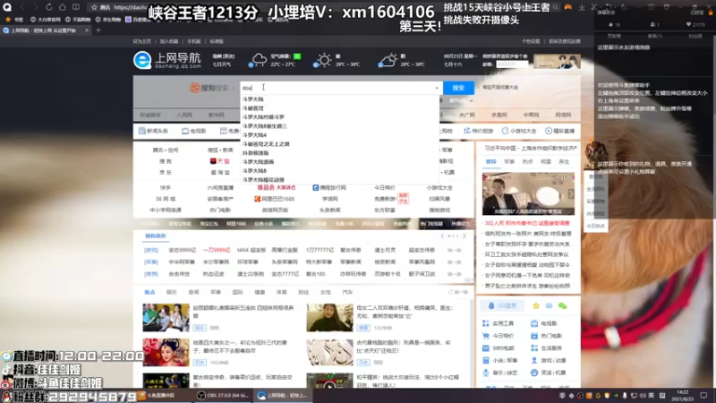Click the browser home icon
This screenshot has width=716, height=403.
pos(62,7)
